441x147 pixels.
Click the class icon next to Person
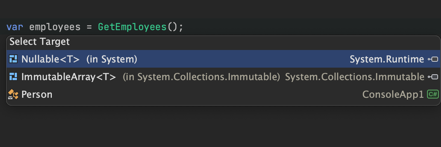coord(13,95)
